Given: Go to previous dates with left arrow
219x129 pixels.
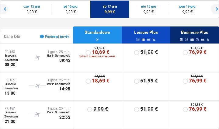Looking at the screenshot, I should pos(5,9).
